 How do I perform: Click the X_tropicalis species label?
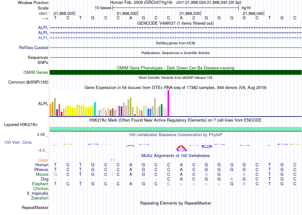coord(38,193)
